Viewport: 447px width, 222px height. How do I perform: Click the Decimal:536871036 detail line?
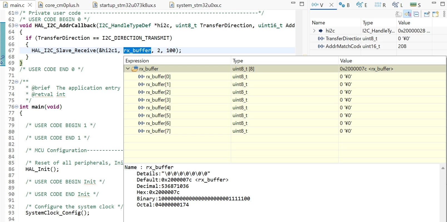pos(163,186)
